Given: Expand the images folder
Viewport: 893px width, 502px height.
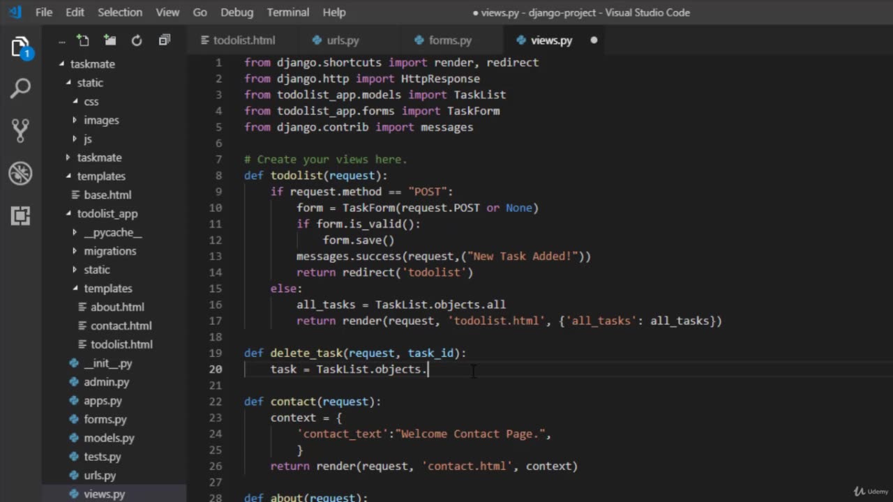Looking at the screenshot, I should click(75, 121).
